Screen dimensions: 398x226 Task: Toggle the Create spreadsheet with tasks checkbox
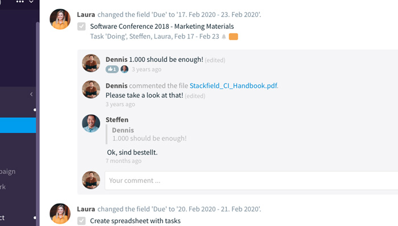pos(81,221)
